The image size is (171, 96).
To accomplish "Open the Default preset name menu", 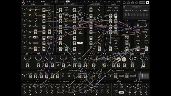I will coord(43,2).
